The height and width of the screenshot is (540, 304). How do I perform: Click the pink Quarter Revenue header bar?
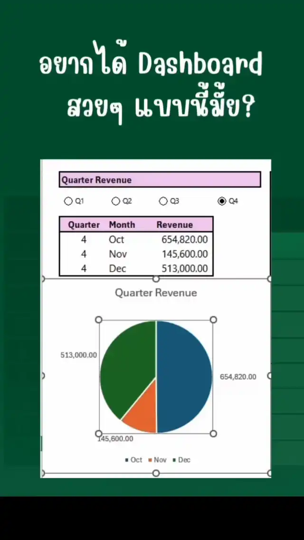click(160, 180)
